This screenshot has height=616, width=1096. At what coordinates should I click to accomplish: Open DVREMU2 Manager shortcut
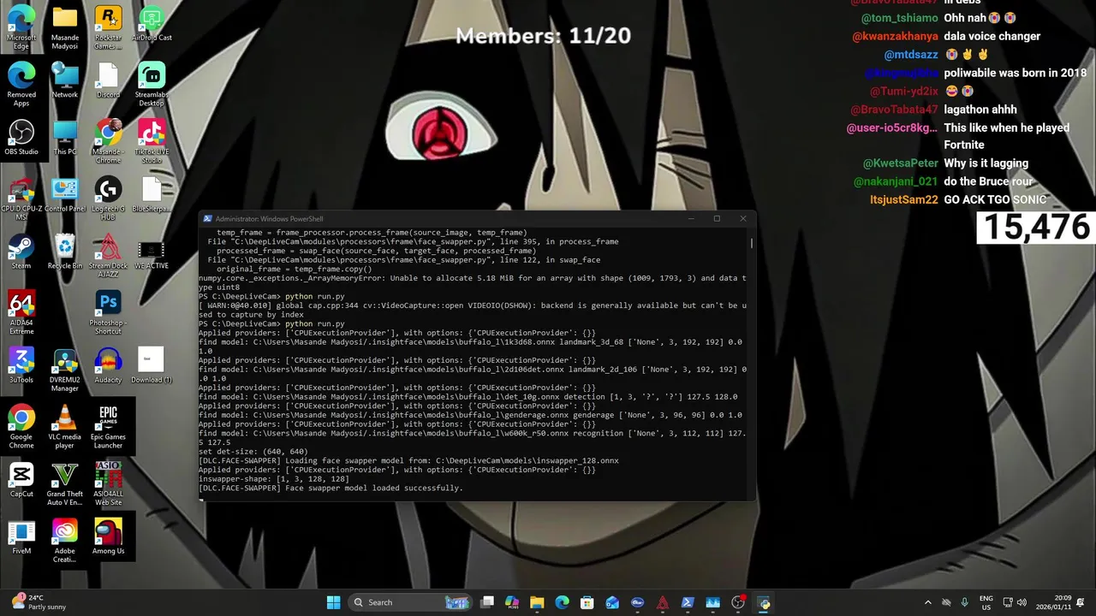tap(65, 370)
